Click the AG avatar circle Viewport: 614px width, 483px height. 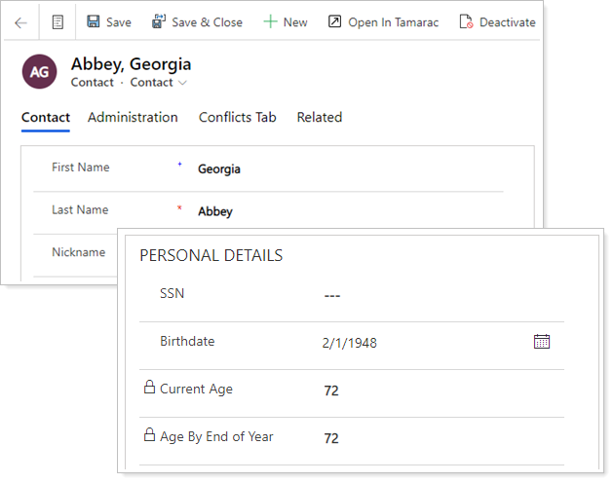pyautogui.click(x=40, y=72)
